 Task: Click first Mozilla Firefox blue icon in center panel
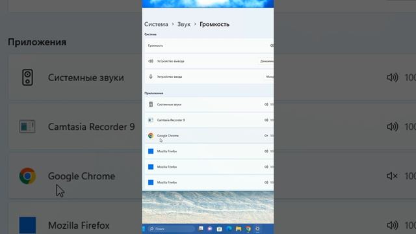151,151
